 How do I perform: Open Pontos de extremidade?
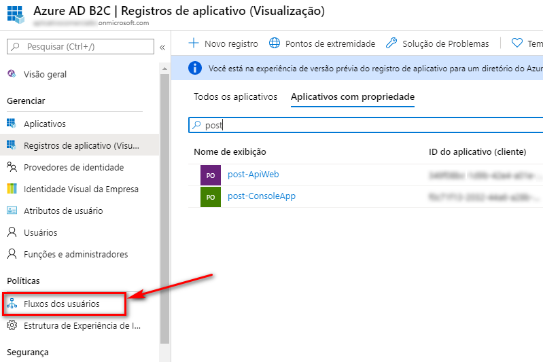[x=322, y=43]
